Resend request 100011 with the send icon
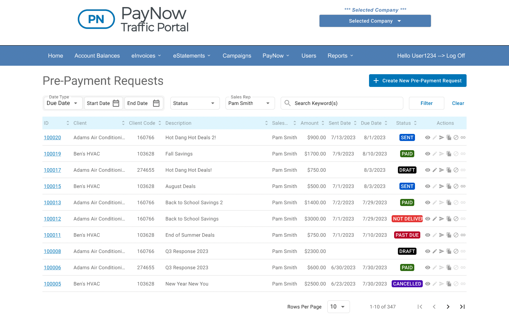This screenshot has width=509, height=318. tap(442, 235)
